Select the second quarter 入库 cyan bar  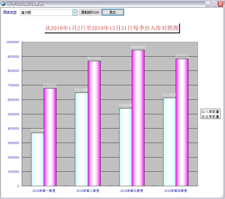(81, 139)
